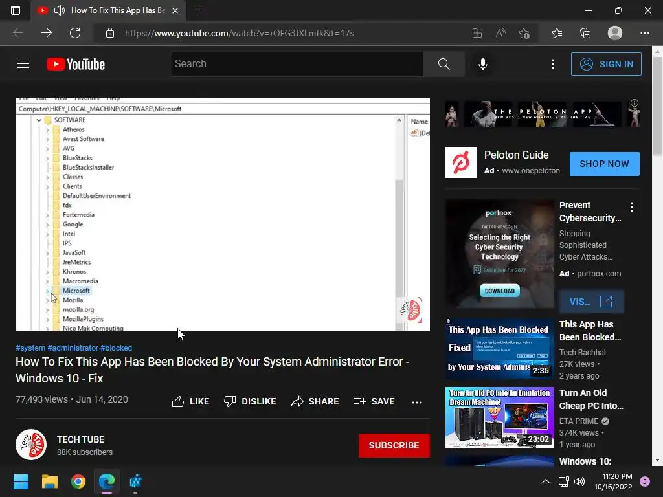
Task: Save the video to a playlist
Action: 374,401
